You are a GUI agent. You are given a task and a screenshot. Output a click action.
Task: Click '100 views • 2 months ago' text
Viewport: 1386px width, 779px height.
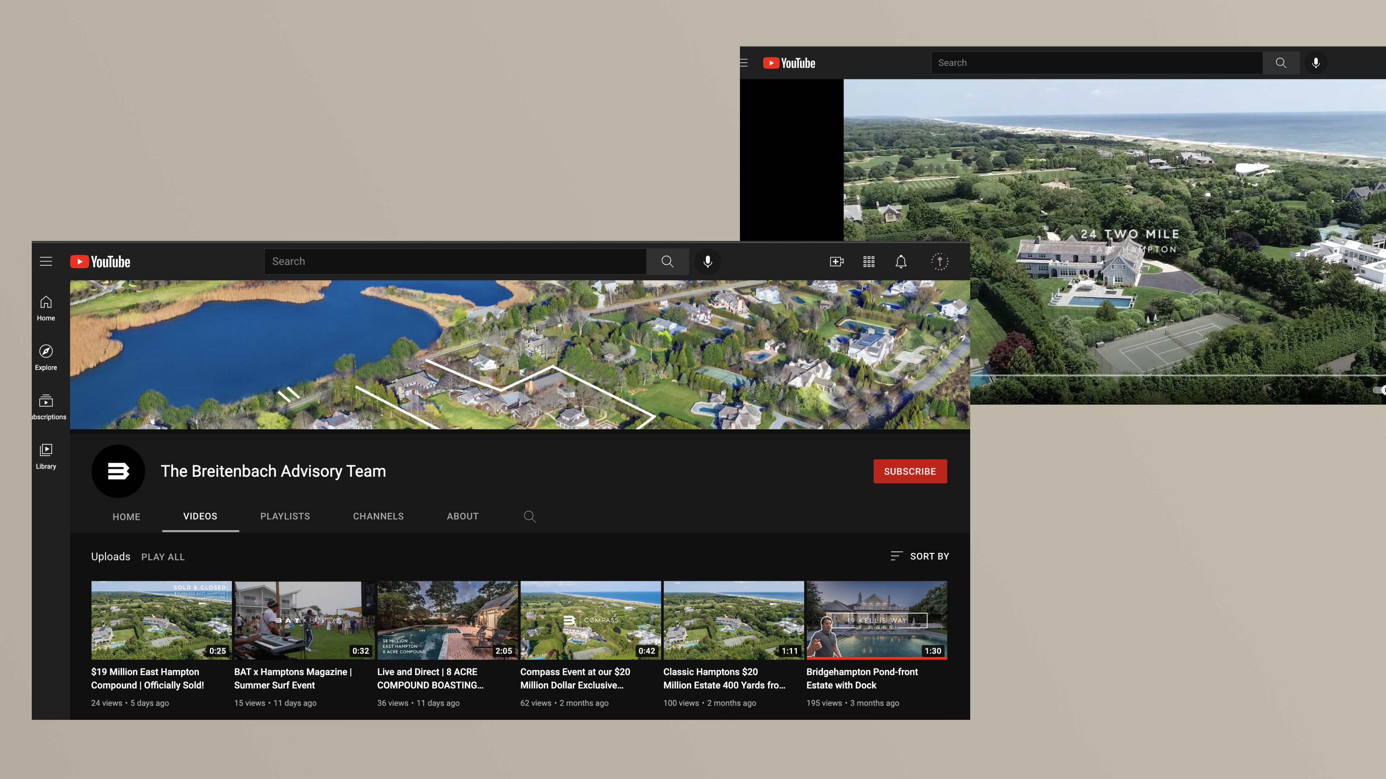coord(710,703)
